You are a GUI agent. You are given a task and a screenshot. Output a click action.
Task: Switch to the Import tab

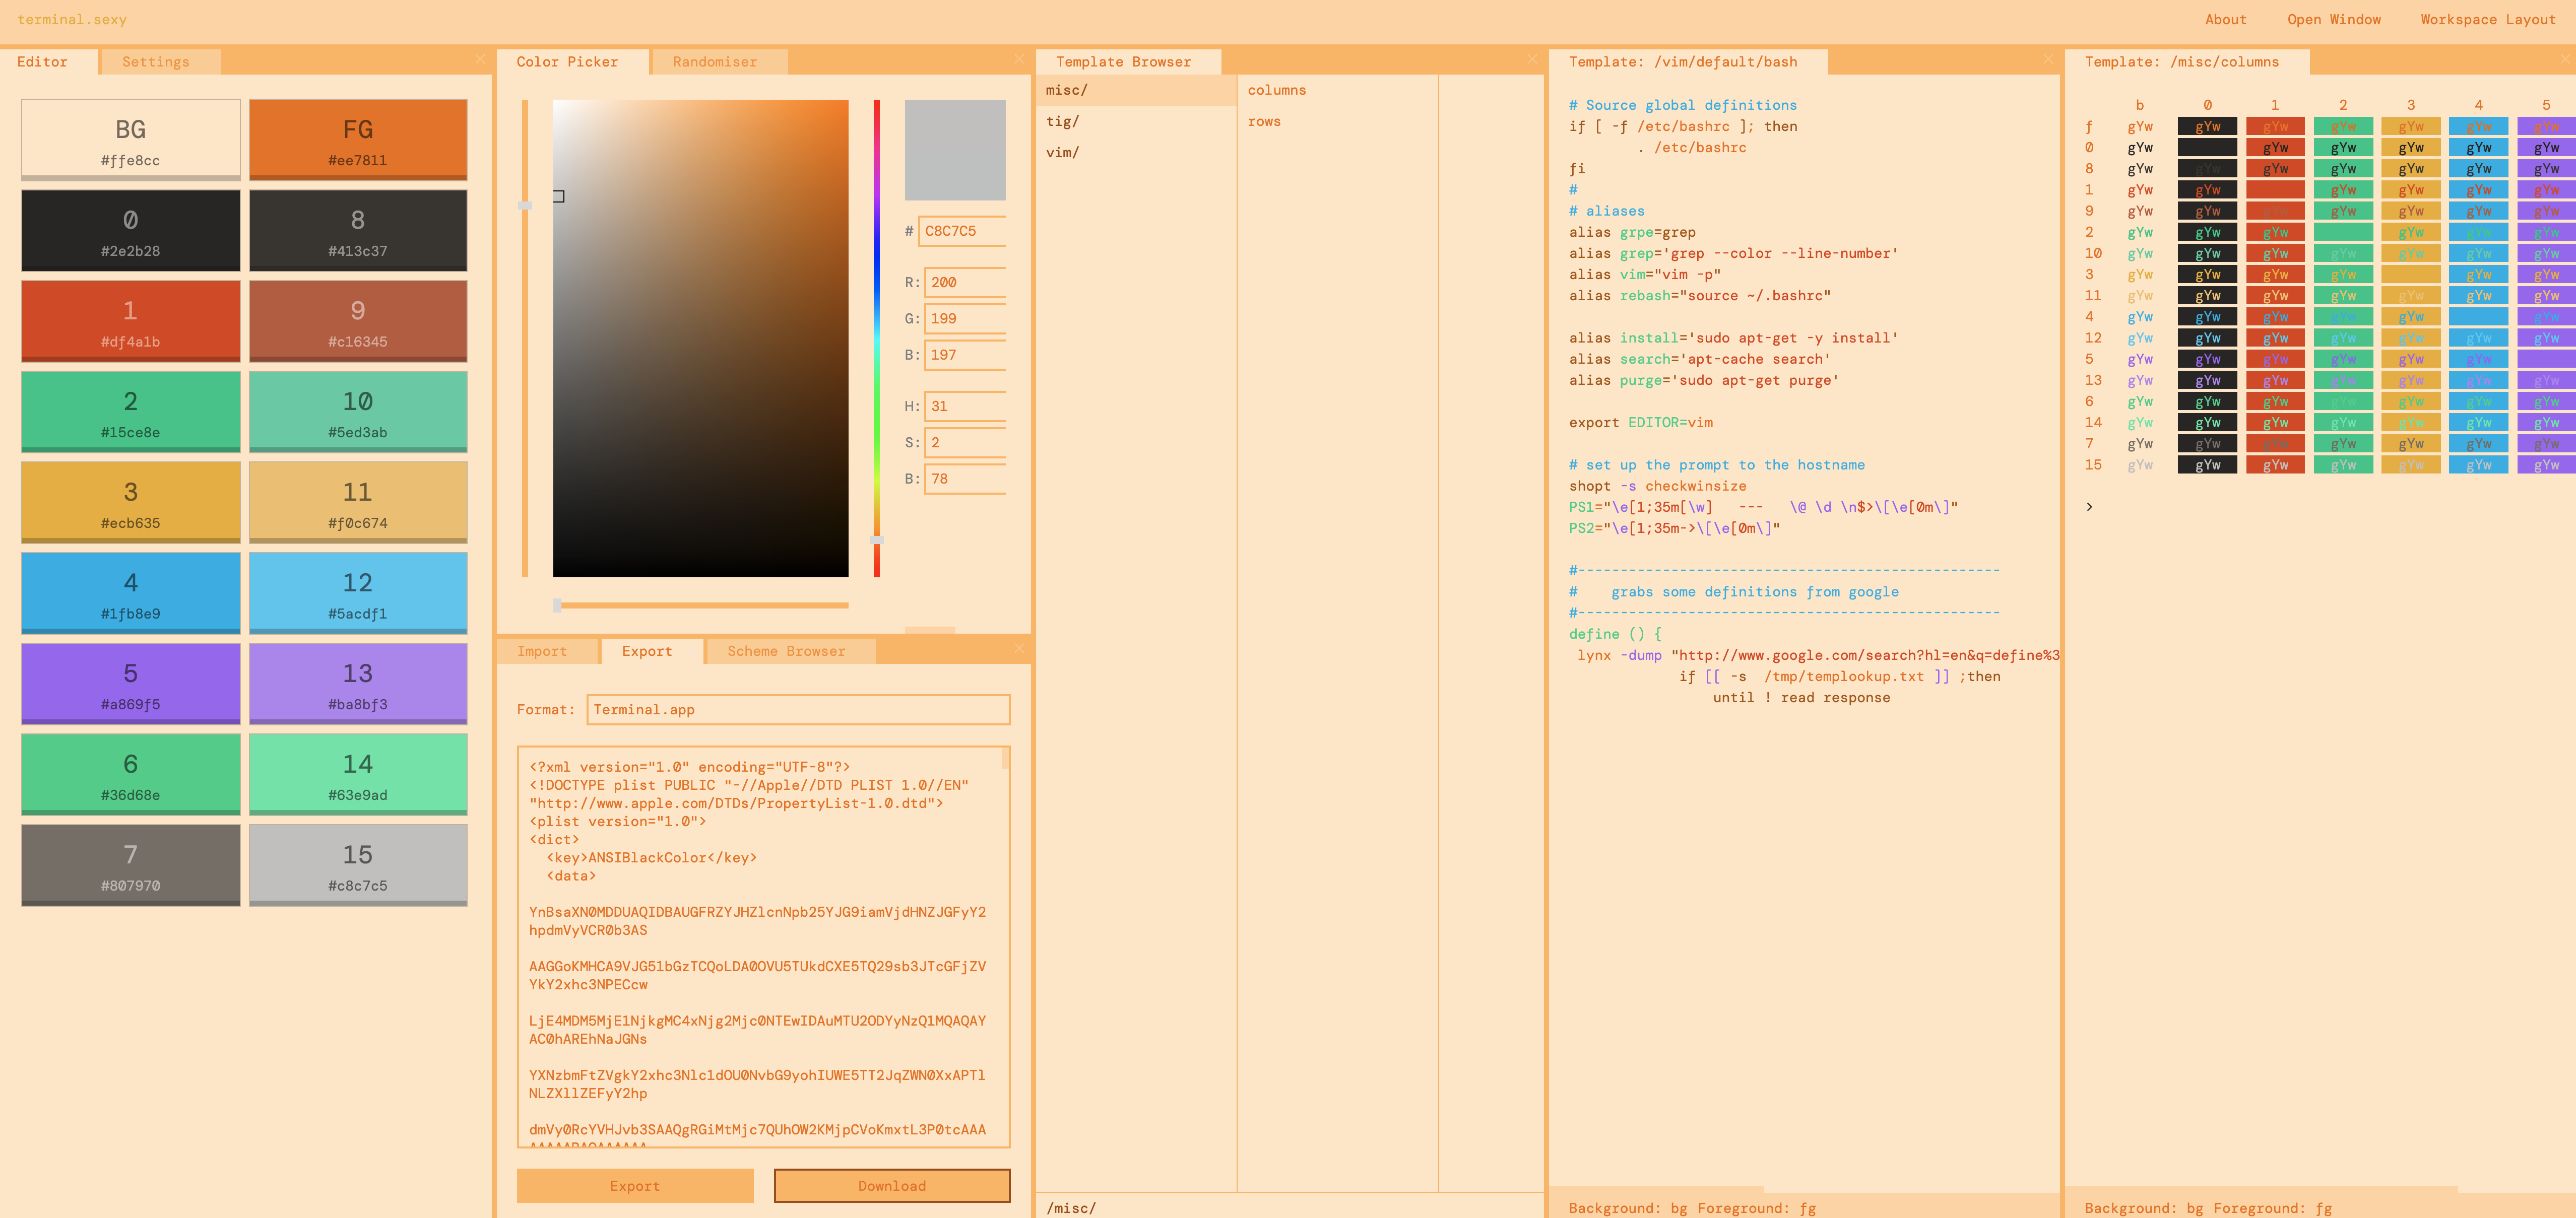coord(541,651)
